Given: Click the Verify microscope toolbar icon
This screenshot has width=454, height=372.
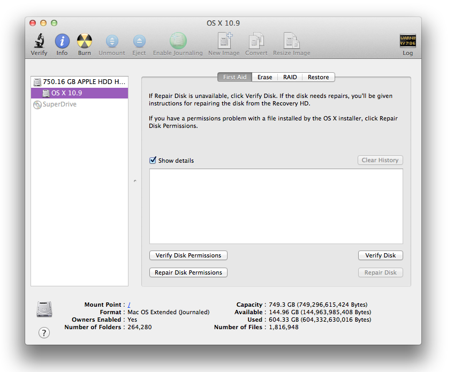Looking at the screenshot, I should pos(39,41).
